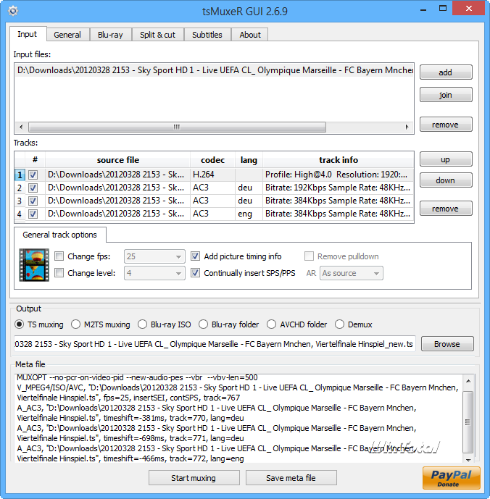Uncheck track 4 AC3 eng checkbox

click(33, 214)
